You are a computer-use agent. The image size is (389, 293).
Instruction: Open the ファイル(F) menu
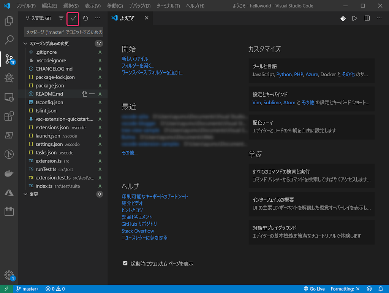coord(26,6)
